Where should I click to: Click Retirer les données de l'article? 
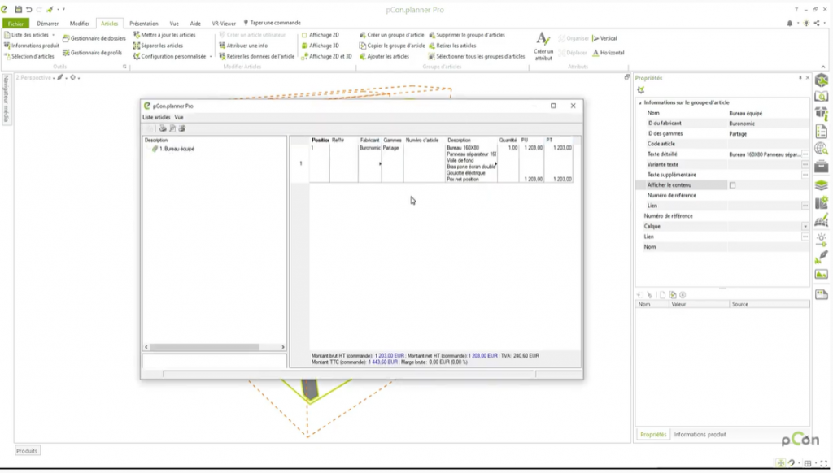point(256,56)
